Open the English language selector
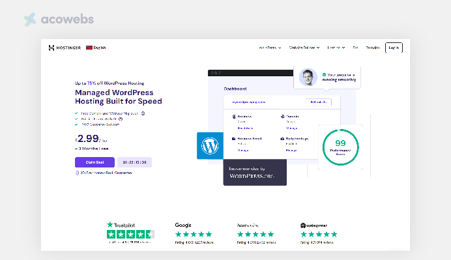Viewport: 451px width, 260px height. (x=96, y=48)
